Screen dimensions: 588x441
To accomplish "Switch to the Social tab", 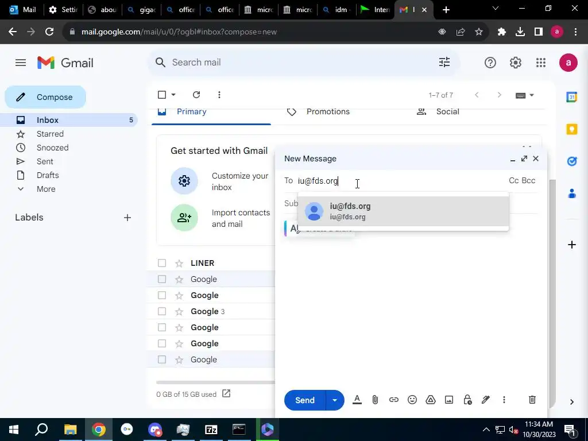I will [448, 112].
